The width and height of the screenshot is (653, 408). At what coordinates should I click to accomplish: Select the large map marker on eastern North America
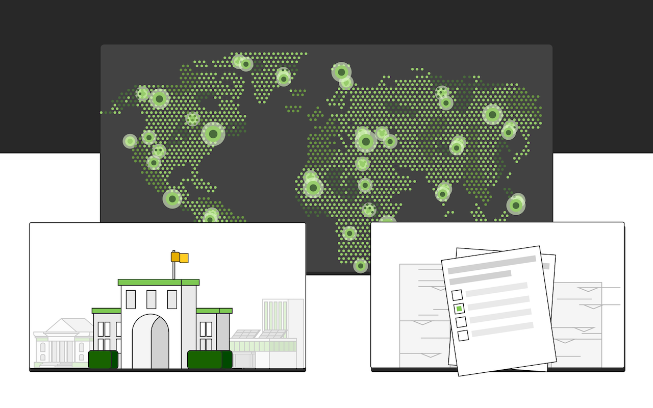click(213, 134)
